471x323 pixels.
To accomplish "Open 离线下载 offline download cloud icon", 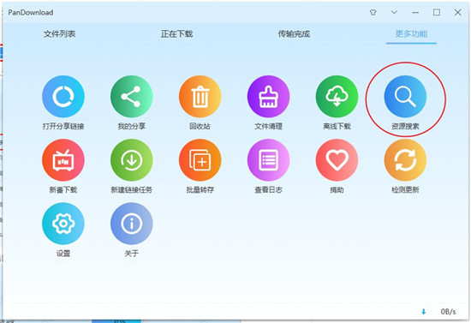I will tap(337, 97).
